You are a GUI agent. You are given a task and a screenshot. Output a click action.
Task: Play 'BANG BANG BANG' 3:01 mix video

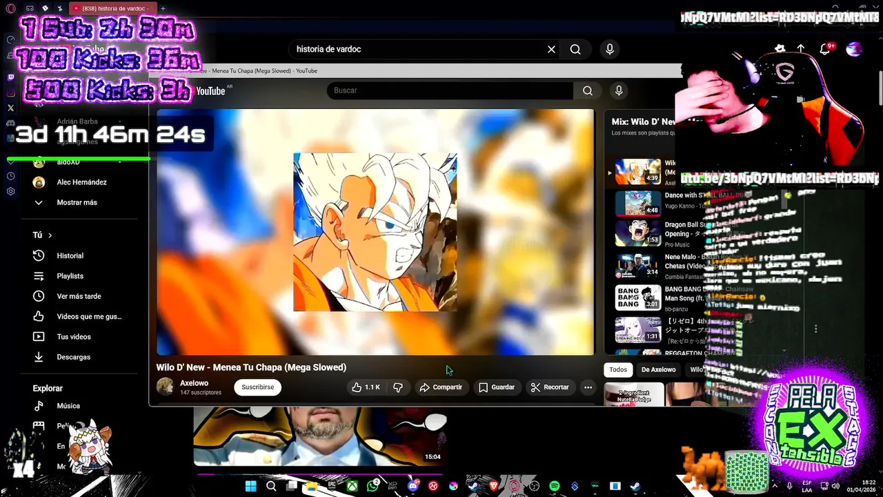(638, 298)
